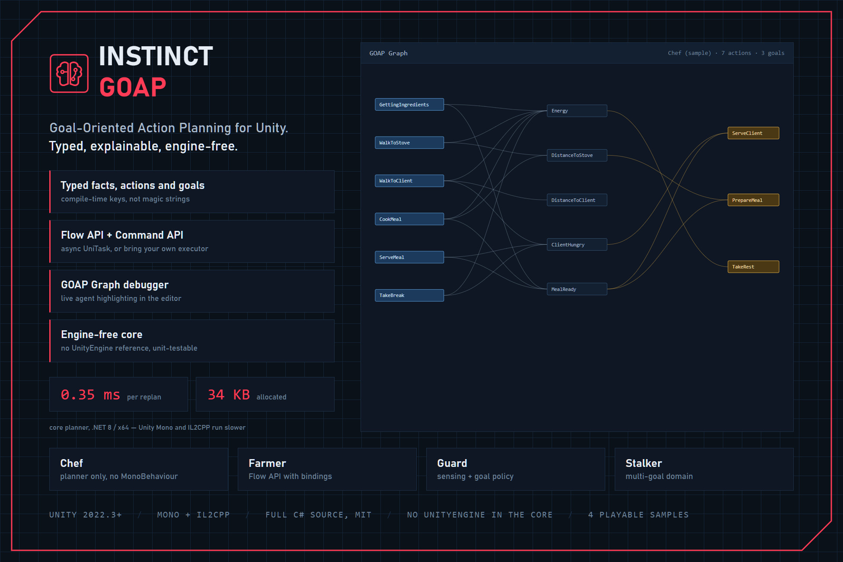Select the Engine-free core feature card
Screen dimensions: 843x562
coord(192,341)
